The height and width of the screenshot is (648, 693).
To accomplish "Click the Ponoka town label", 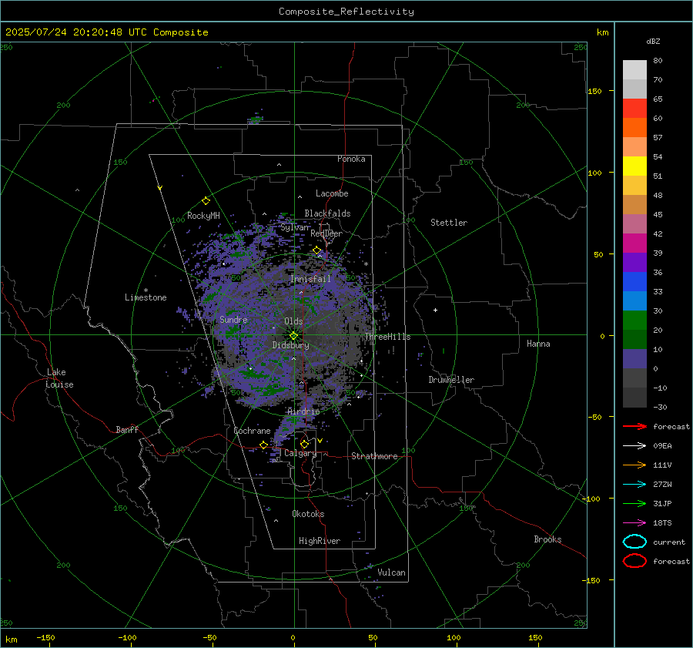I will [x=351, y=159].
